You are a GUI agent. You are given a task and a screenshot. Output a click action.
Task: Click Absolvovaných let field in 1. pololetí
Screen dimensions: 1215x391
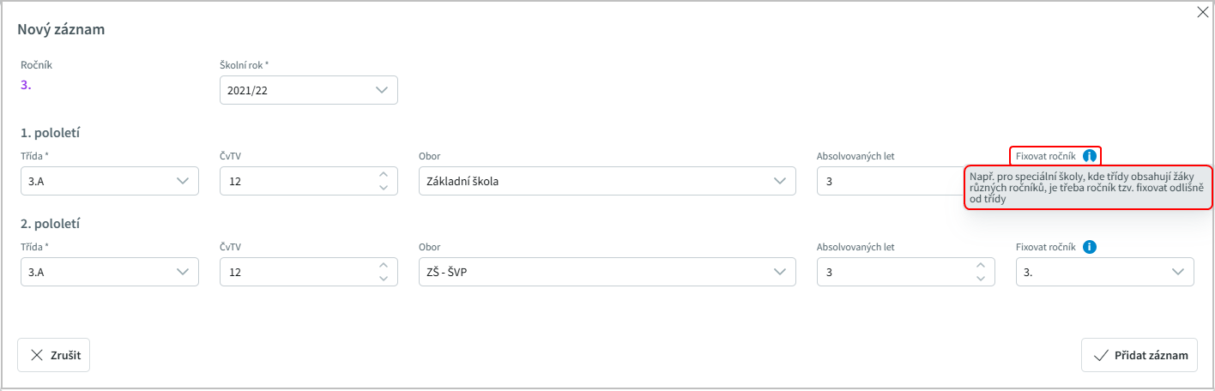[884, 181]
